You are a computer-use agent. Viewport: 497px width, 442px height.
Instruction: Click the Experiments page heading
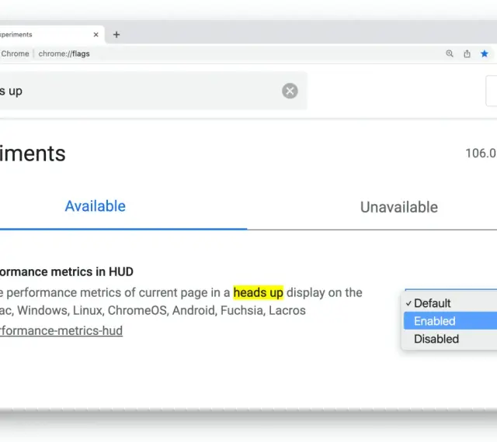tap(33, 154)
